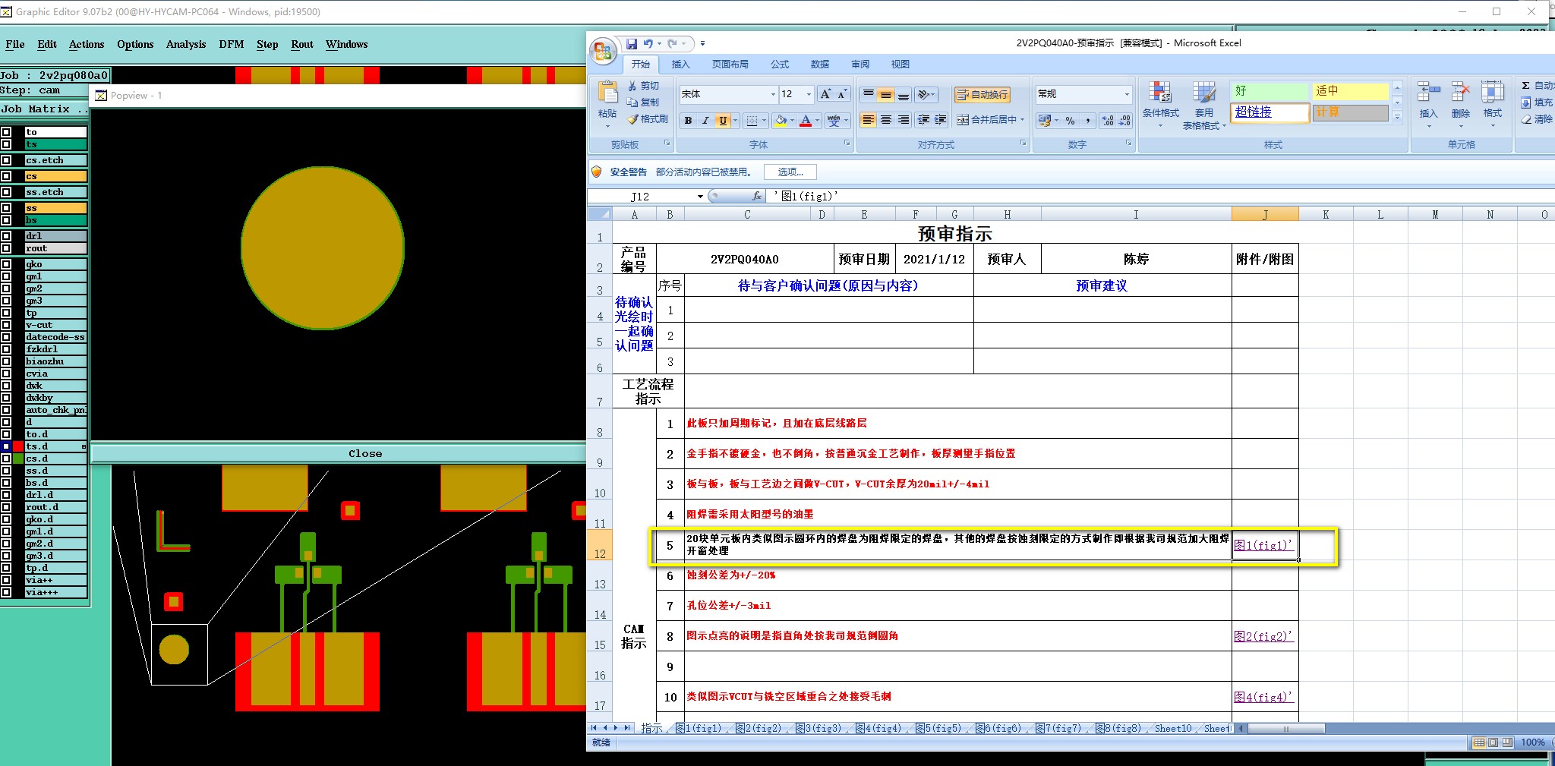Follow the 图1(fig1) hyperlink in cell J12
Image resolution: width=1555 pixels, height=766 pixels.
[1263, 545]
